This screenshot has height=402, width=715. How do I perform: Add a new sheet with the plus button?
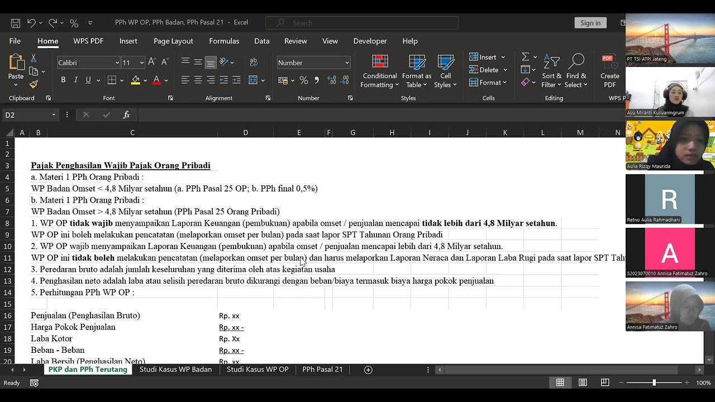(x=368, y=370)
